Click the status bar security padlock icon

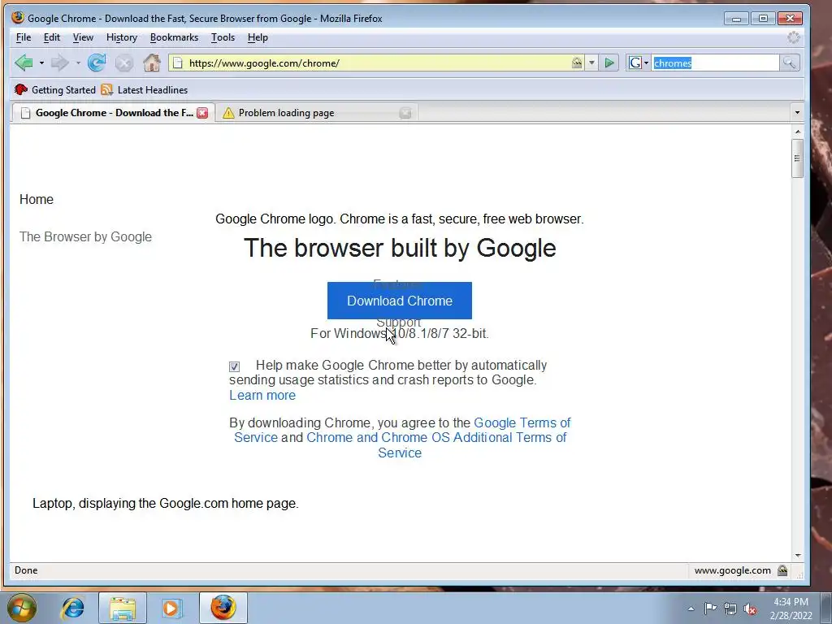782,570
